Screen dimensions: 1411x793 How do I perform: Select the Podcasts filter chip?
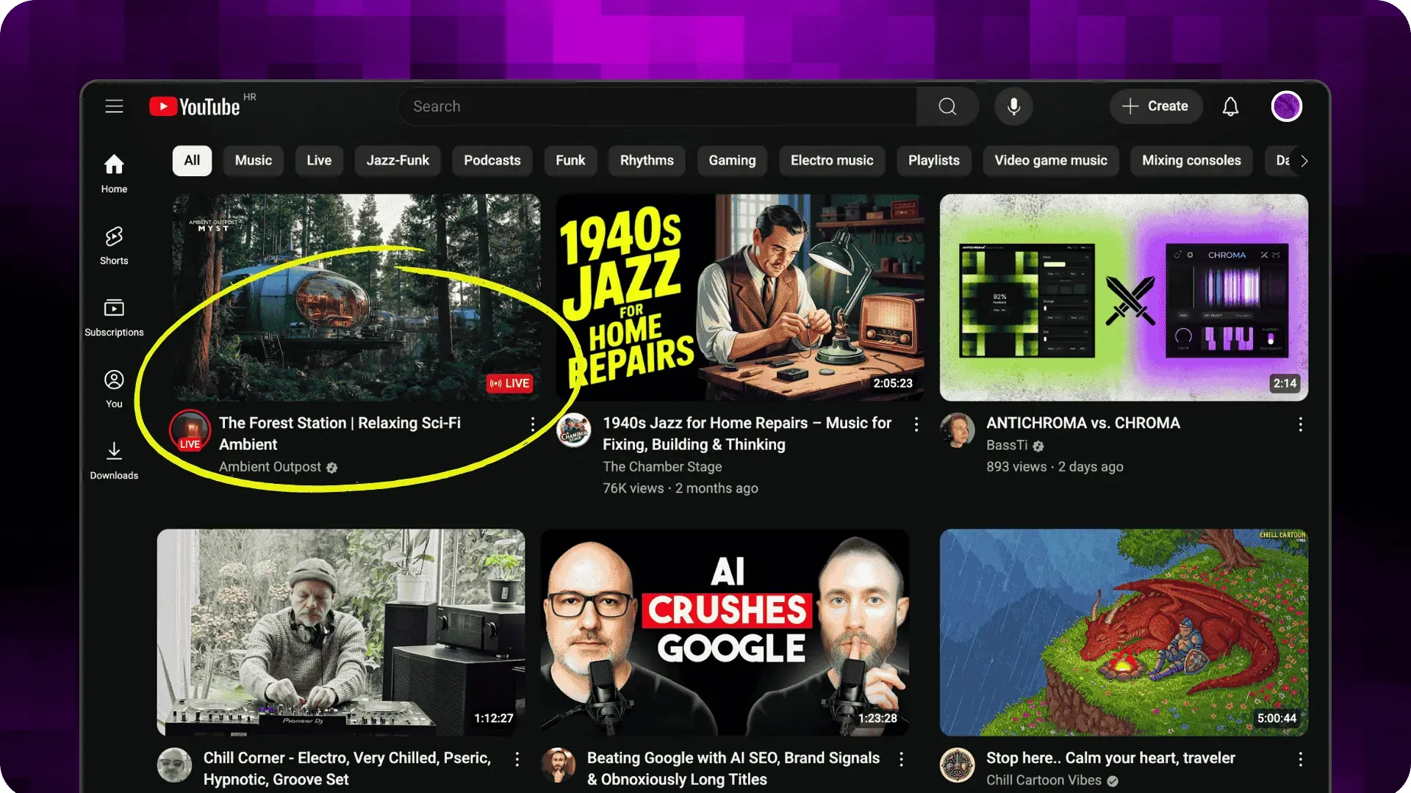(x=492, y=161)
